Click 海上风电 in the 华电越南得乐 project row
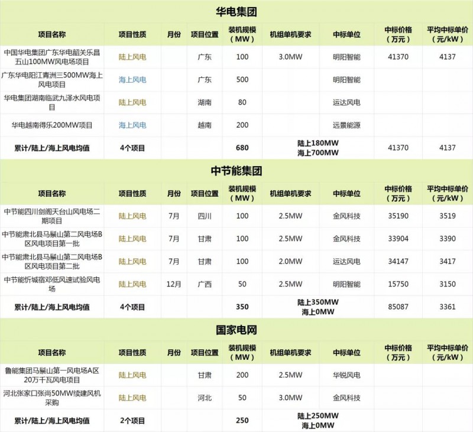The image size is (473, 432). (132, 125)
